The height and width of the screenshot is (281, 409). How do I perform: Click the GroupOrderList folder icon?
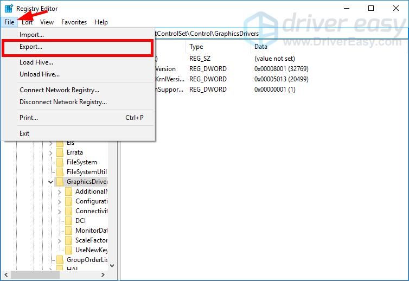60,260
